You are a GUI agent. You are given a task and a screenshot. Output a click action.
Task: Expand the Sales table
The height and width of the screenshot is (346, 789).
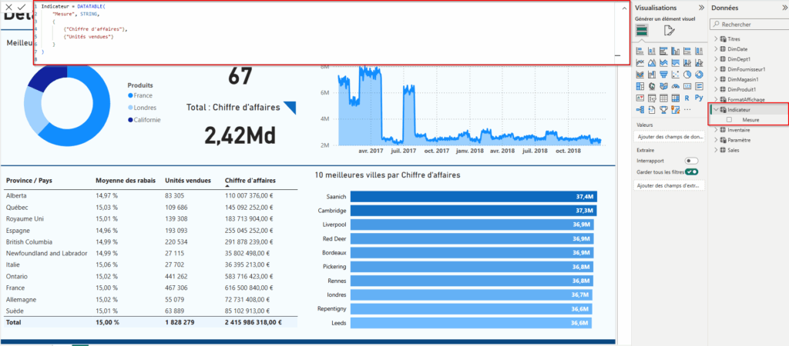pos(716,150)
